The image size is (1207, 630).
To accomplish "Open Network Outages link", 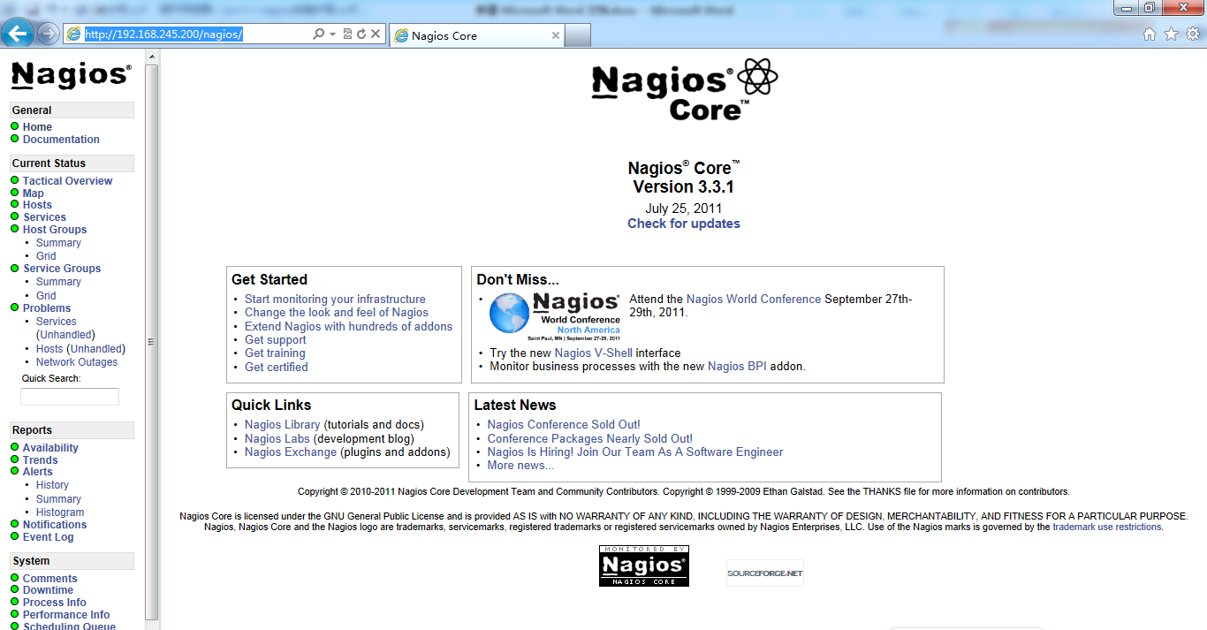I will pyautogui.click(x=77, y=362).
